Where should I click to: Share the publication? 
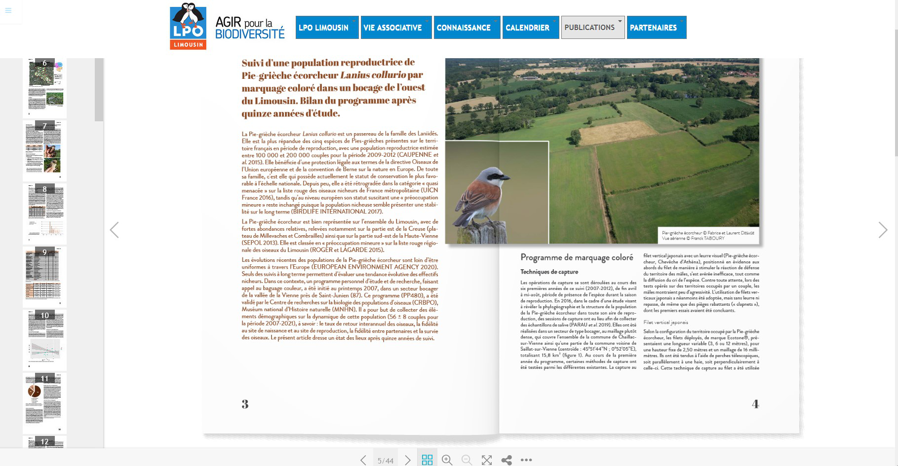507,460
